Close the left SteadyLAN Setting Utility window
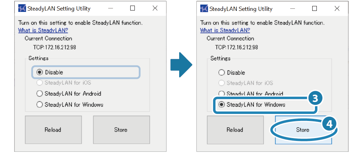The width and height of the screenshot is (352, 156). (155, 8)
